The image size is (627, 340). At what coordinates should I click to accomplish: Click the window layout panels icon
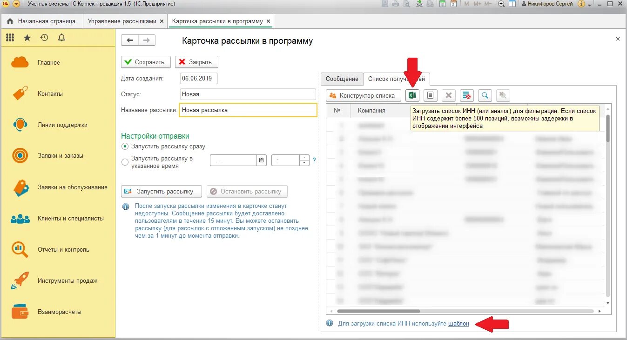point(512,4)
